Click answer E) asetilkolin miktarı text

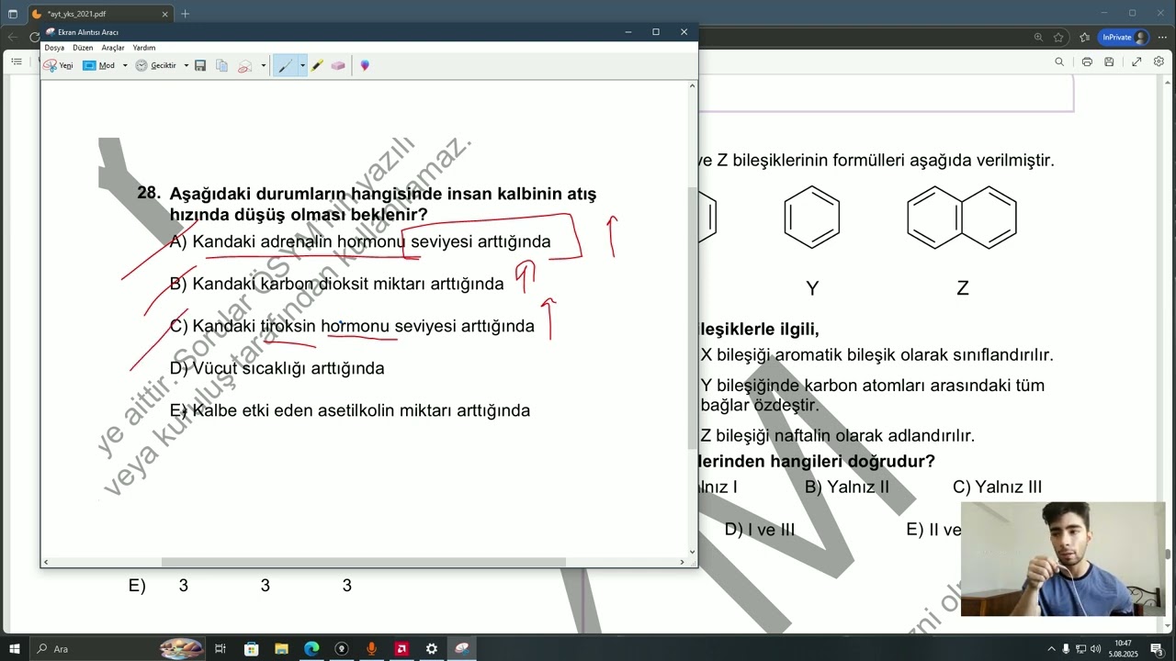click(x=350, y=410)
